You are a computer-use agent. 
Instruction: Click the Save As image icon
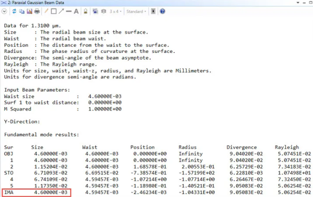[x=29, y=11]
